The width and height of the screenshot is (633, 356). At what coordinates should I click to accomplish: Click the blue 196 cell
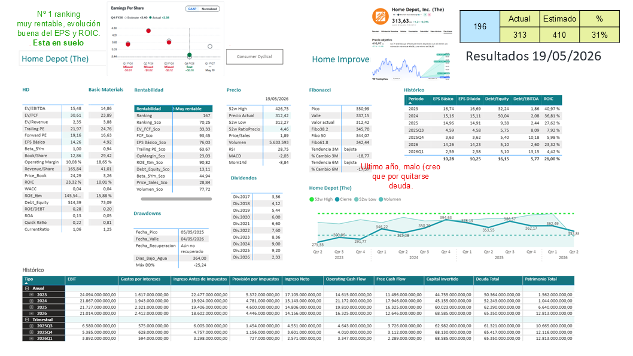pos(480,27)
